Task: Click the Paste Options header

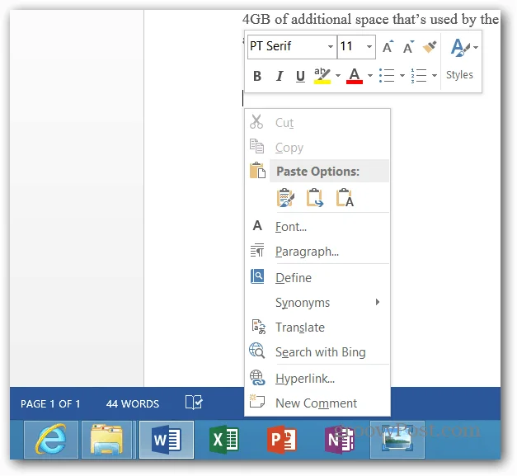Action: 329,172
